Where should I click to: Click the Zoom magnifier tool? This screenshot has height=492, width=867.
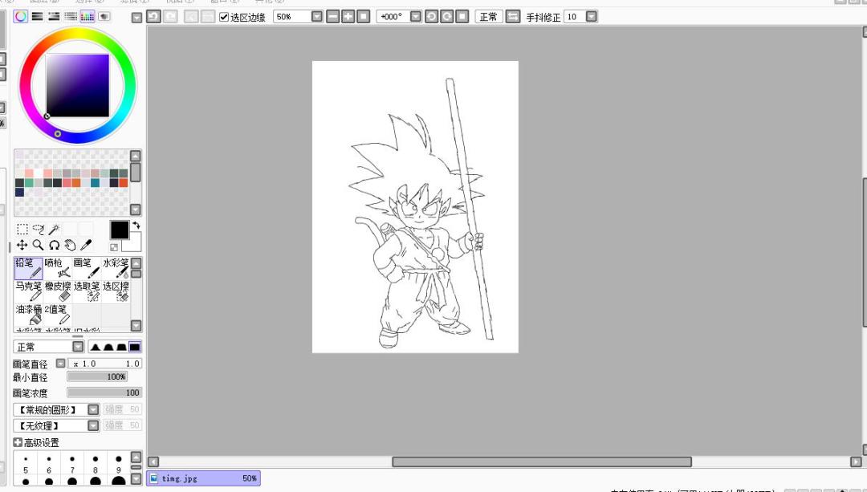pyautogui.click(x=38, y=245)
